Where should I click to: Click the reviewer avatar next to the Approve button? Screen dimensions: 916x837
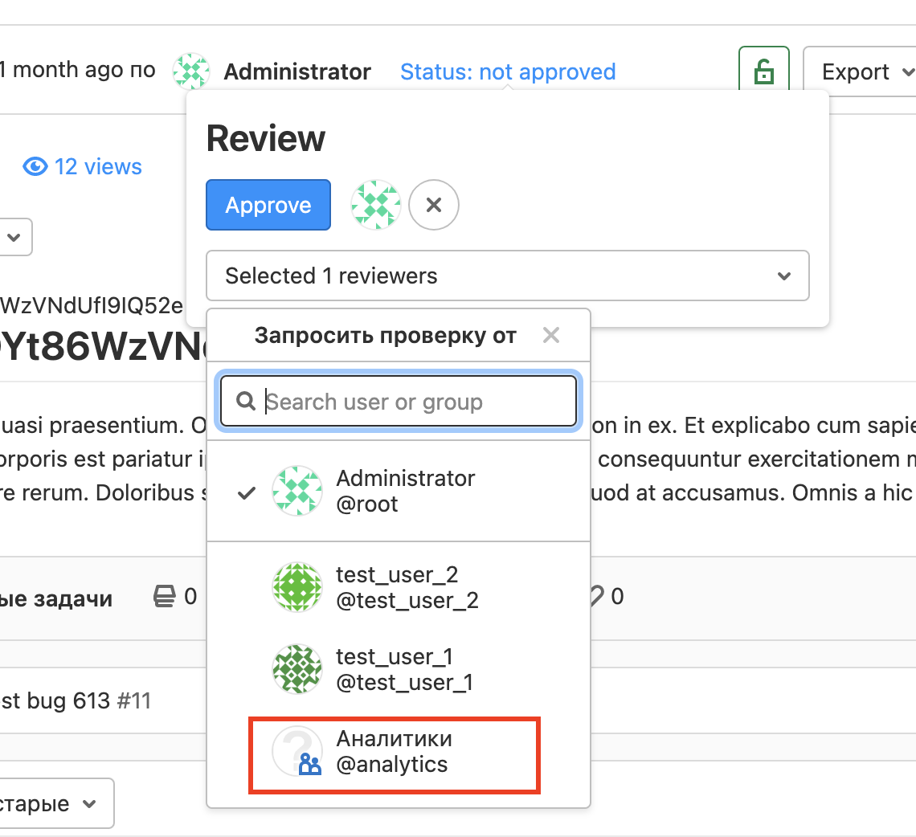[375, 206]
